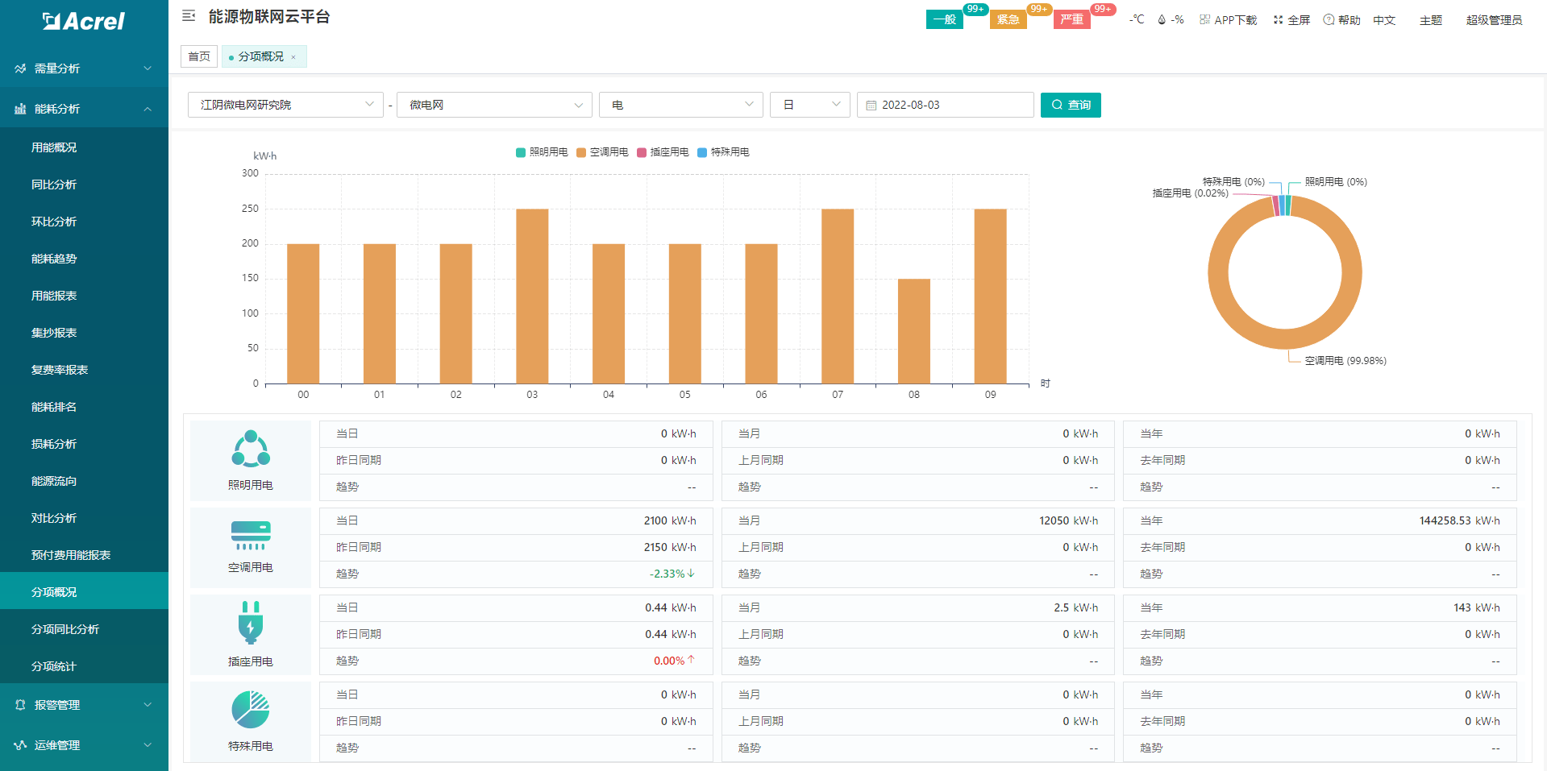Open 帮助 help

point(1341,19)
